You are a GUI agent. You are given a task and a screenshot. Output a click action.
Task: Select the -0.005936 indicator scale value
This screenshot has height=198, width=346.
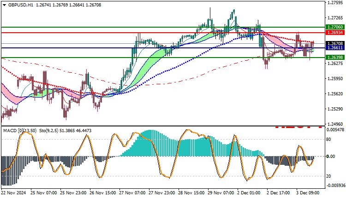pyautogui.click(x=336, y=186)
